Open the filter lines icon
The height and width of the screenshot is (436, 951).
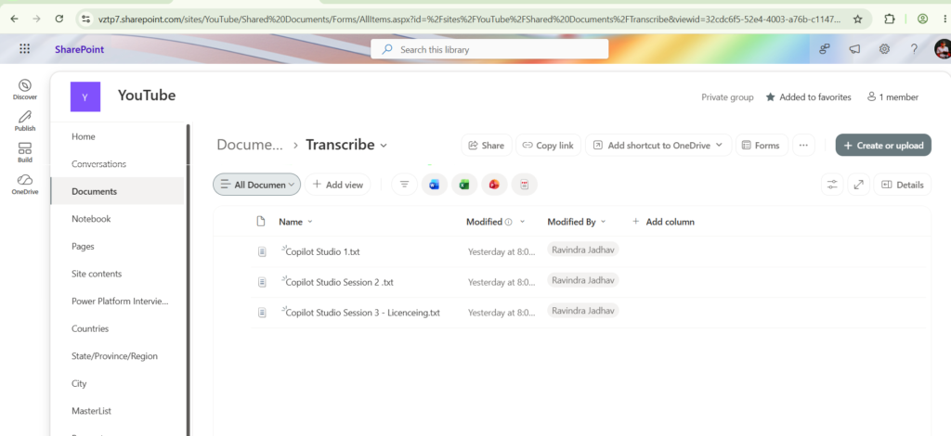(405, 185)
